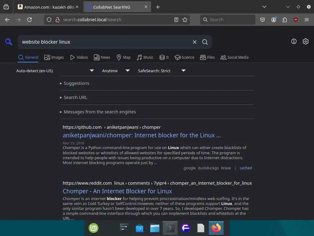Switch to Music category
The width and height of the screenshot is (314, 236).
pyautogui.click(x=145, y=57)
